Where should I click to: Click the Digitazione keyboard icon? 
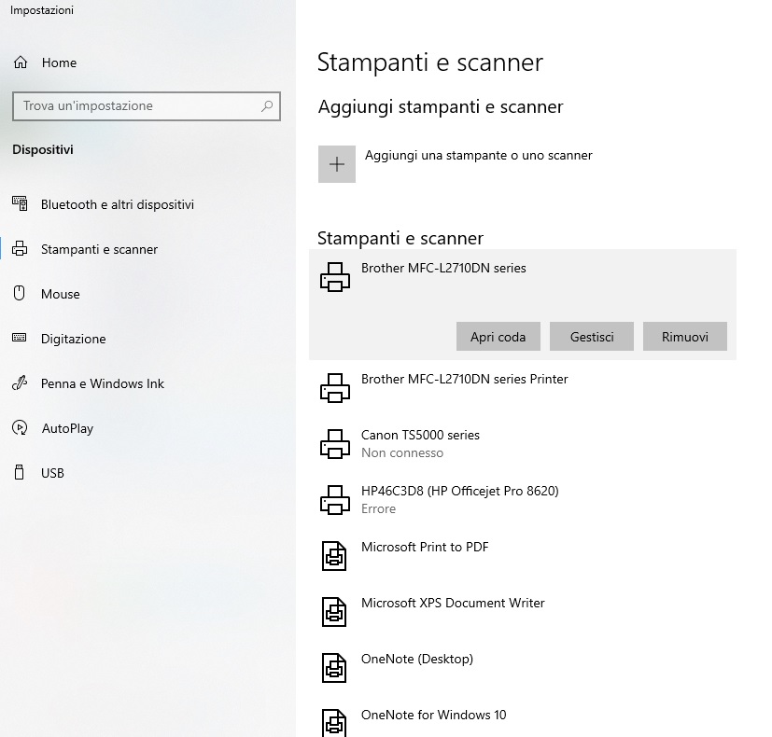[20, 338]
